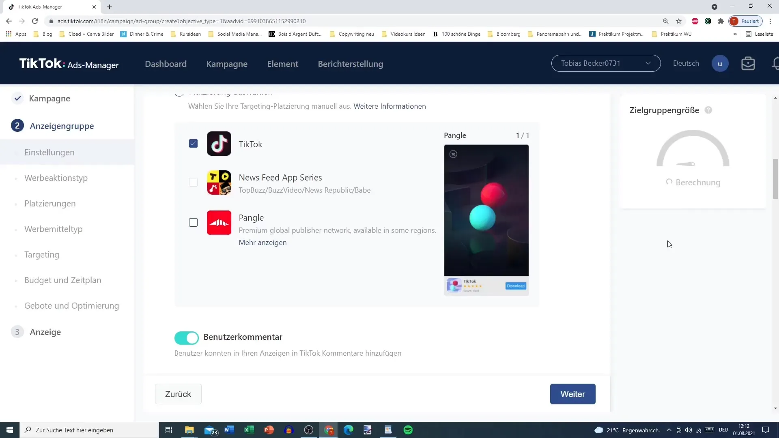Screen dimensions: 779x438
Task: Open the Adblock Plus extension icon
Action: coord(695,21)
